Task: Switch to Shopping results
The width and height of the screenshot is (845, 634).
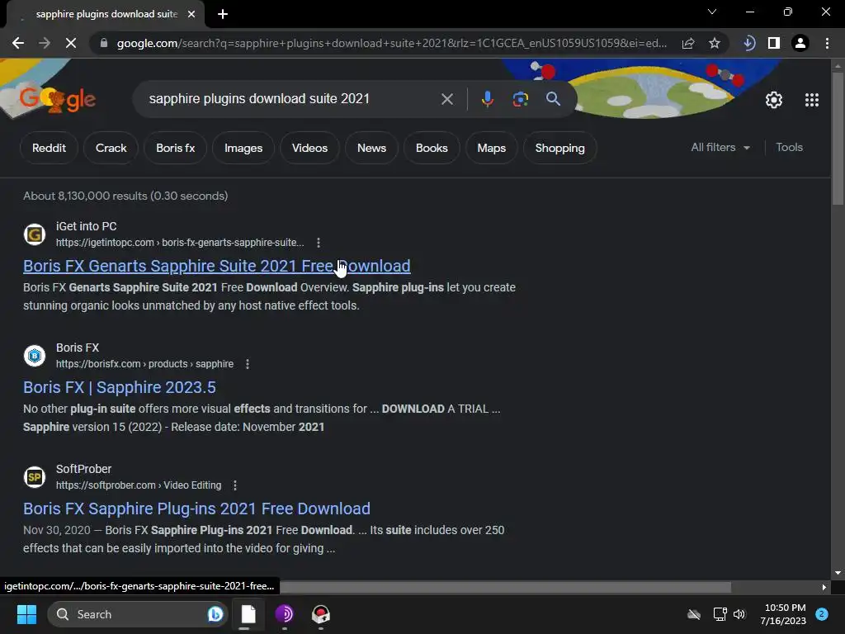Action: point(559,148)
